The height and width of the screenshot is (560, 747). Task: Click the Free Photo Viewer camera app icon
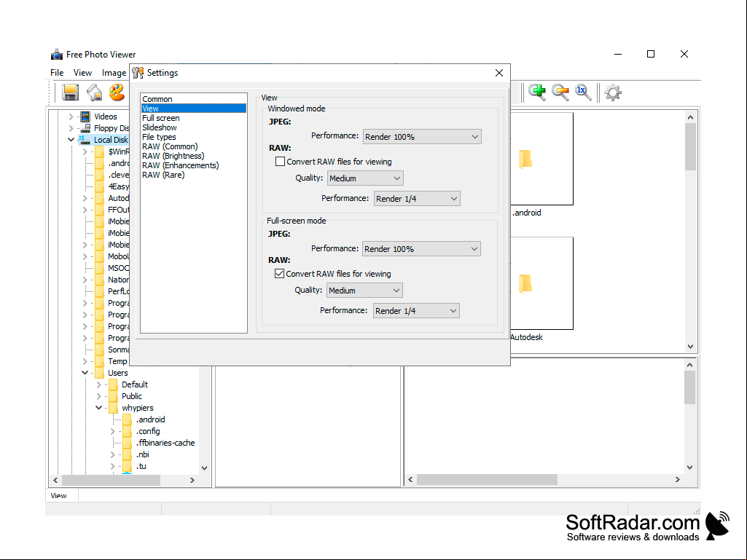pos(57,55)
